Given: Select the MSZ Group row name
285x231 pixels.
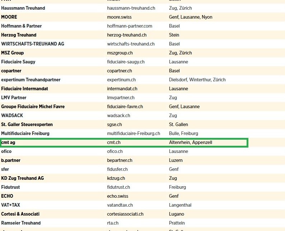Looking at the screenshot, I should 12,53.
